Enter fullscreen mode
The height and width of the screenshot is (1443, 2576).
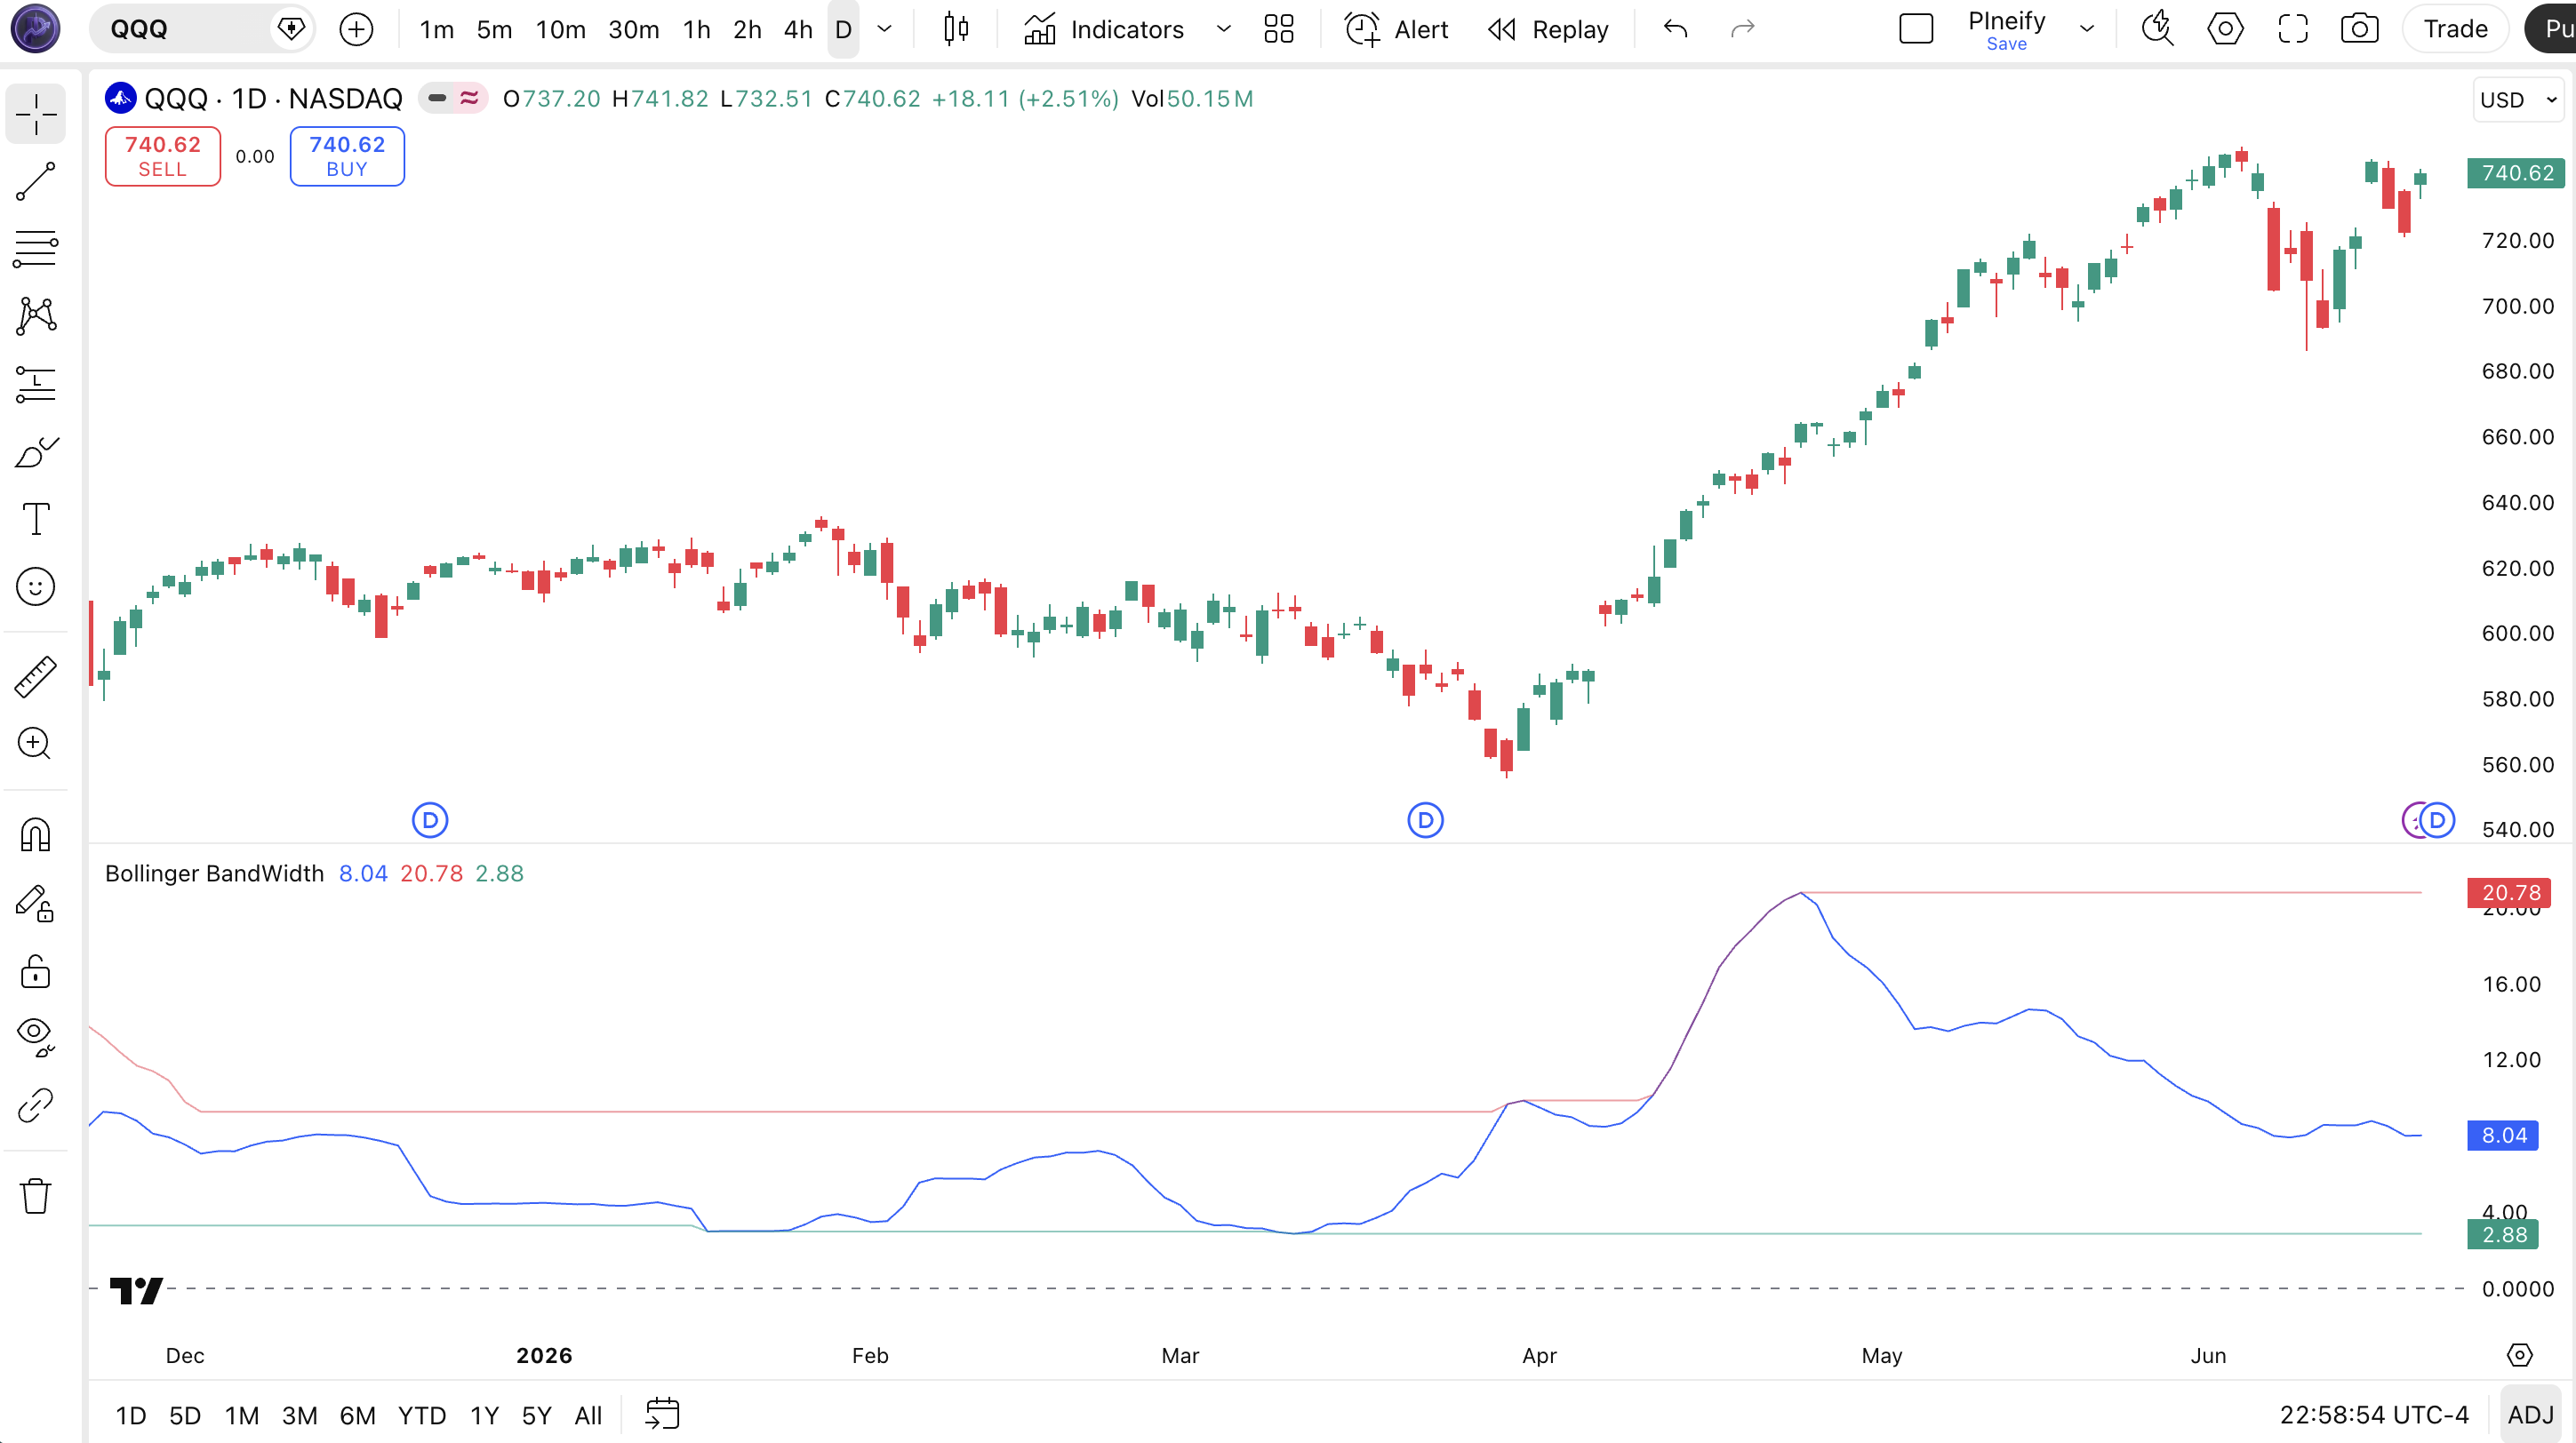(2293, 29)
